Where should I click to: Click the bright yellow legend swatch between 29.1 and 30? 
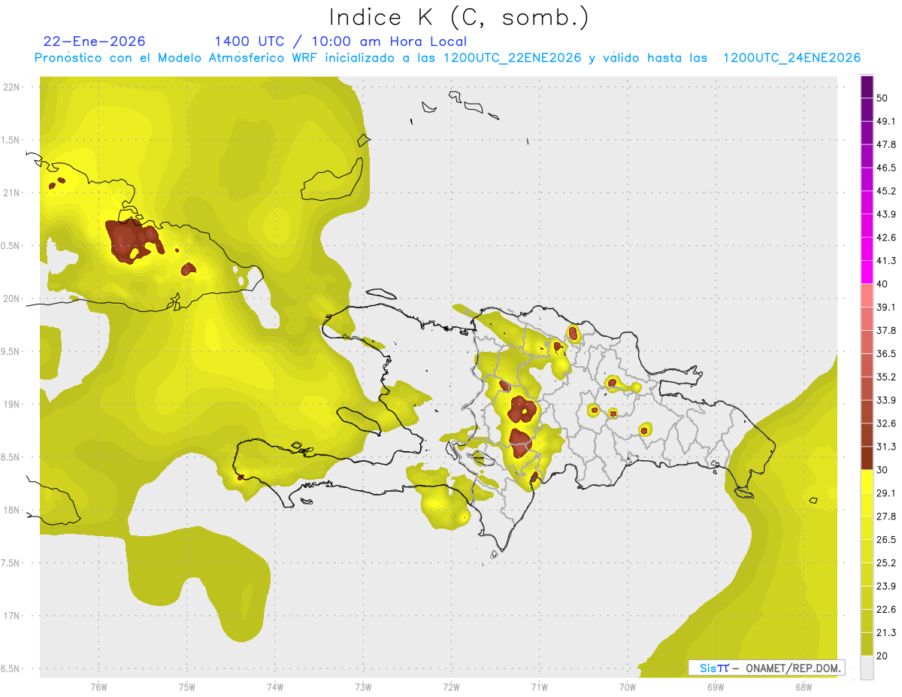[x=867, y=481]
